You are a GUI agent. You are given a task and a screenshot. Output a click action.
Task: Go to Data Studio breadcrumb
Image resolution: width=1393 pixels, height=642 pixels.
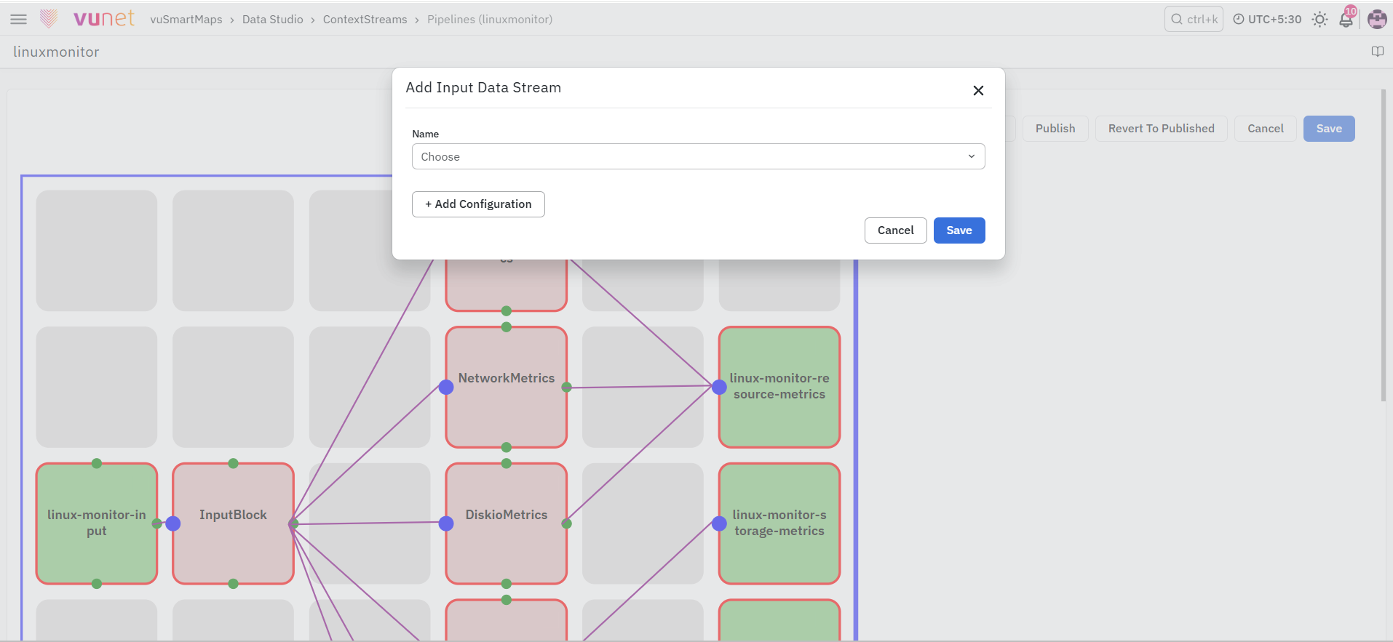273,20
